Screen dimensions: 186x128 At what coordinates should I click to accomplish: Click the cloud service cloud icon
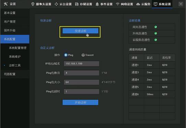(138, 4)
